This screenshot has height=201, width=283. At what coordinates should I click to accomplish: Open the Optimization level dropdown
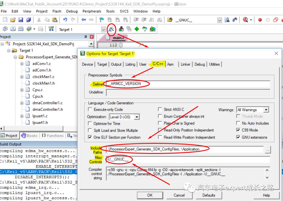tap(137, 117)
